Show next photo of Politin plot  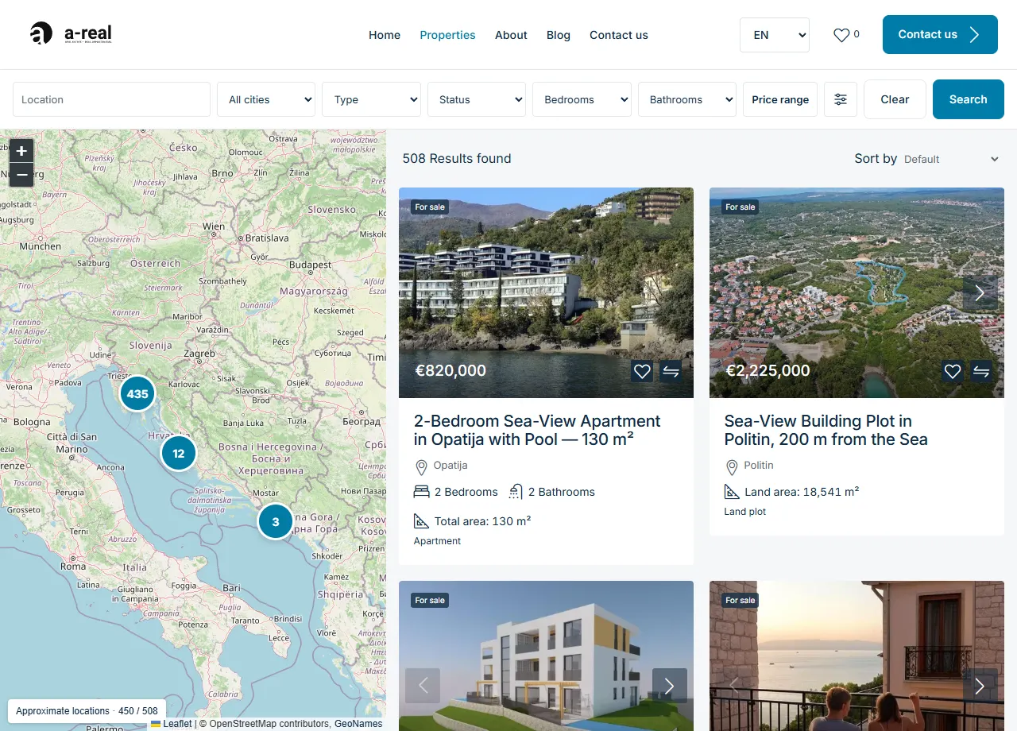tap(980, 293)
